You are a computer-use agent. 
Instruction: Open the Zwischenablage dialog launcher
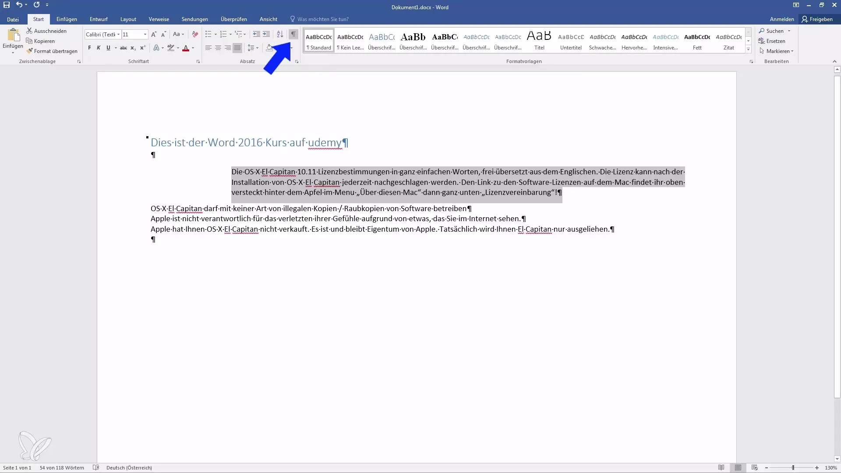[x=79, y=62]
